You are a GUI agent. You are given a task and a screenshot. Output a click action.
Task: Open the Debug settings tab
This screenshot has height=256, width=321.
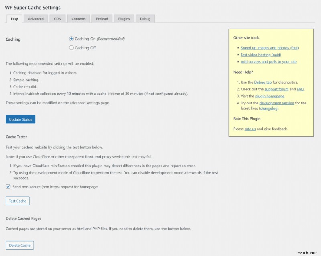[x=145, y=19]
